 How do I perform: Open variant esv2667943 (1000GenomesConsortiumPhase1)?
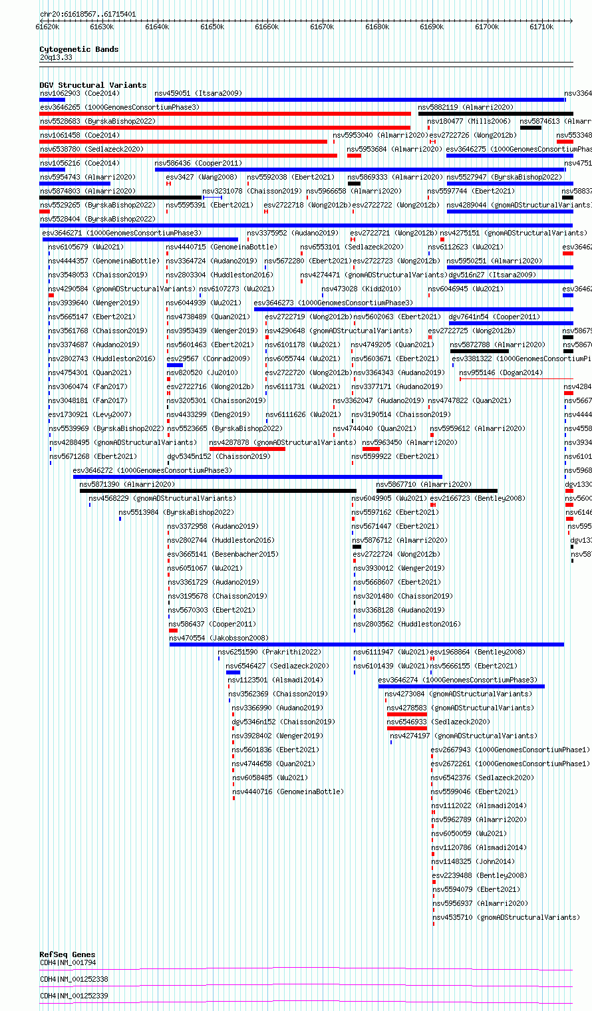pyautogui.click(x=510, y=750)
